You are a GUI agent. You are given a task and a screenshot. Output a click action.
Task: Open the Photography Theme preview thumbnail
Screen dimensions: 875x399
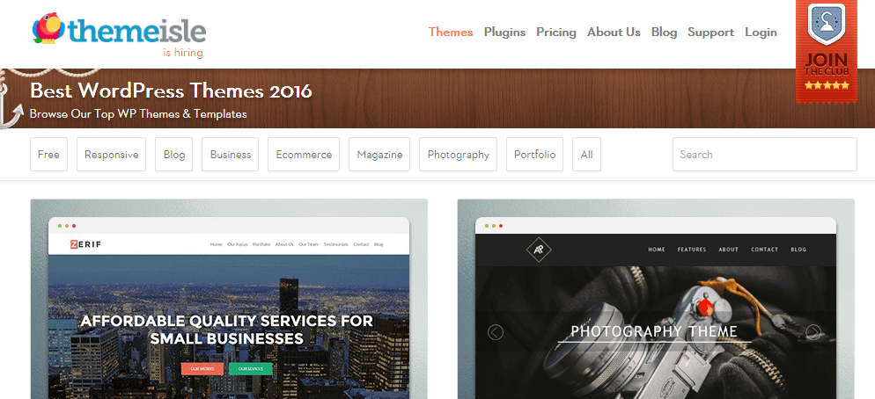click(656, 299)
